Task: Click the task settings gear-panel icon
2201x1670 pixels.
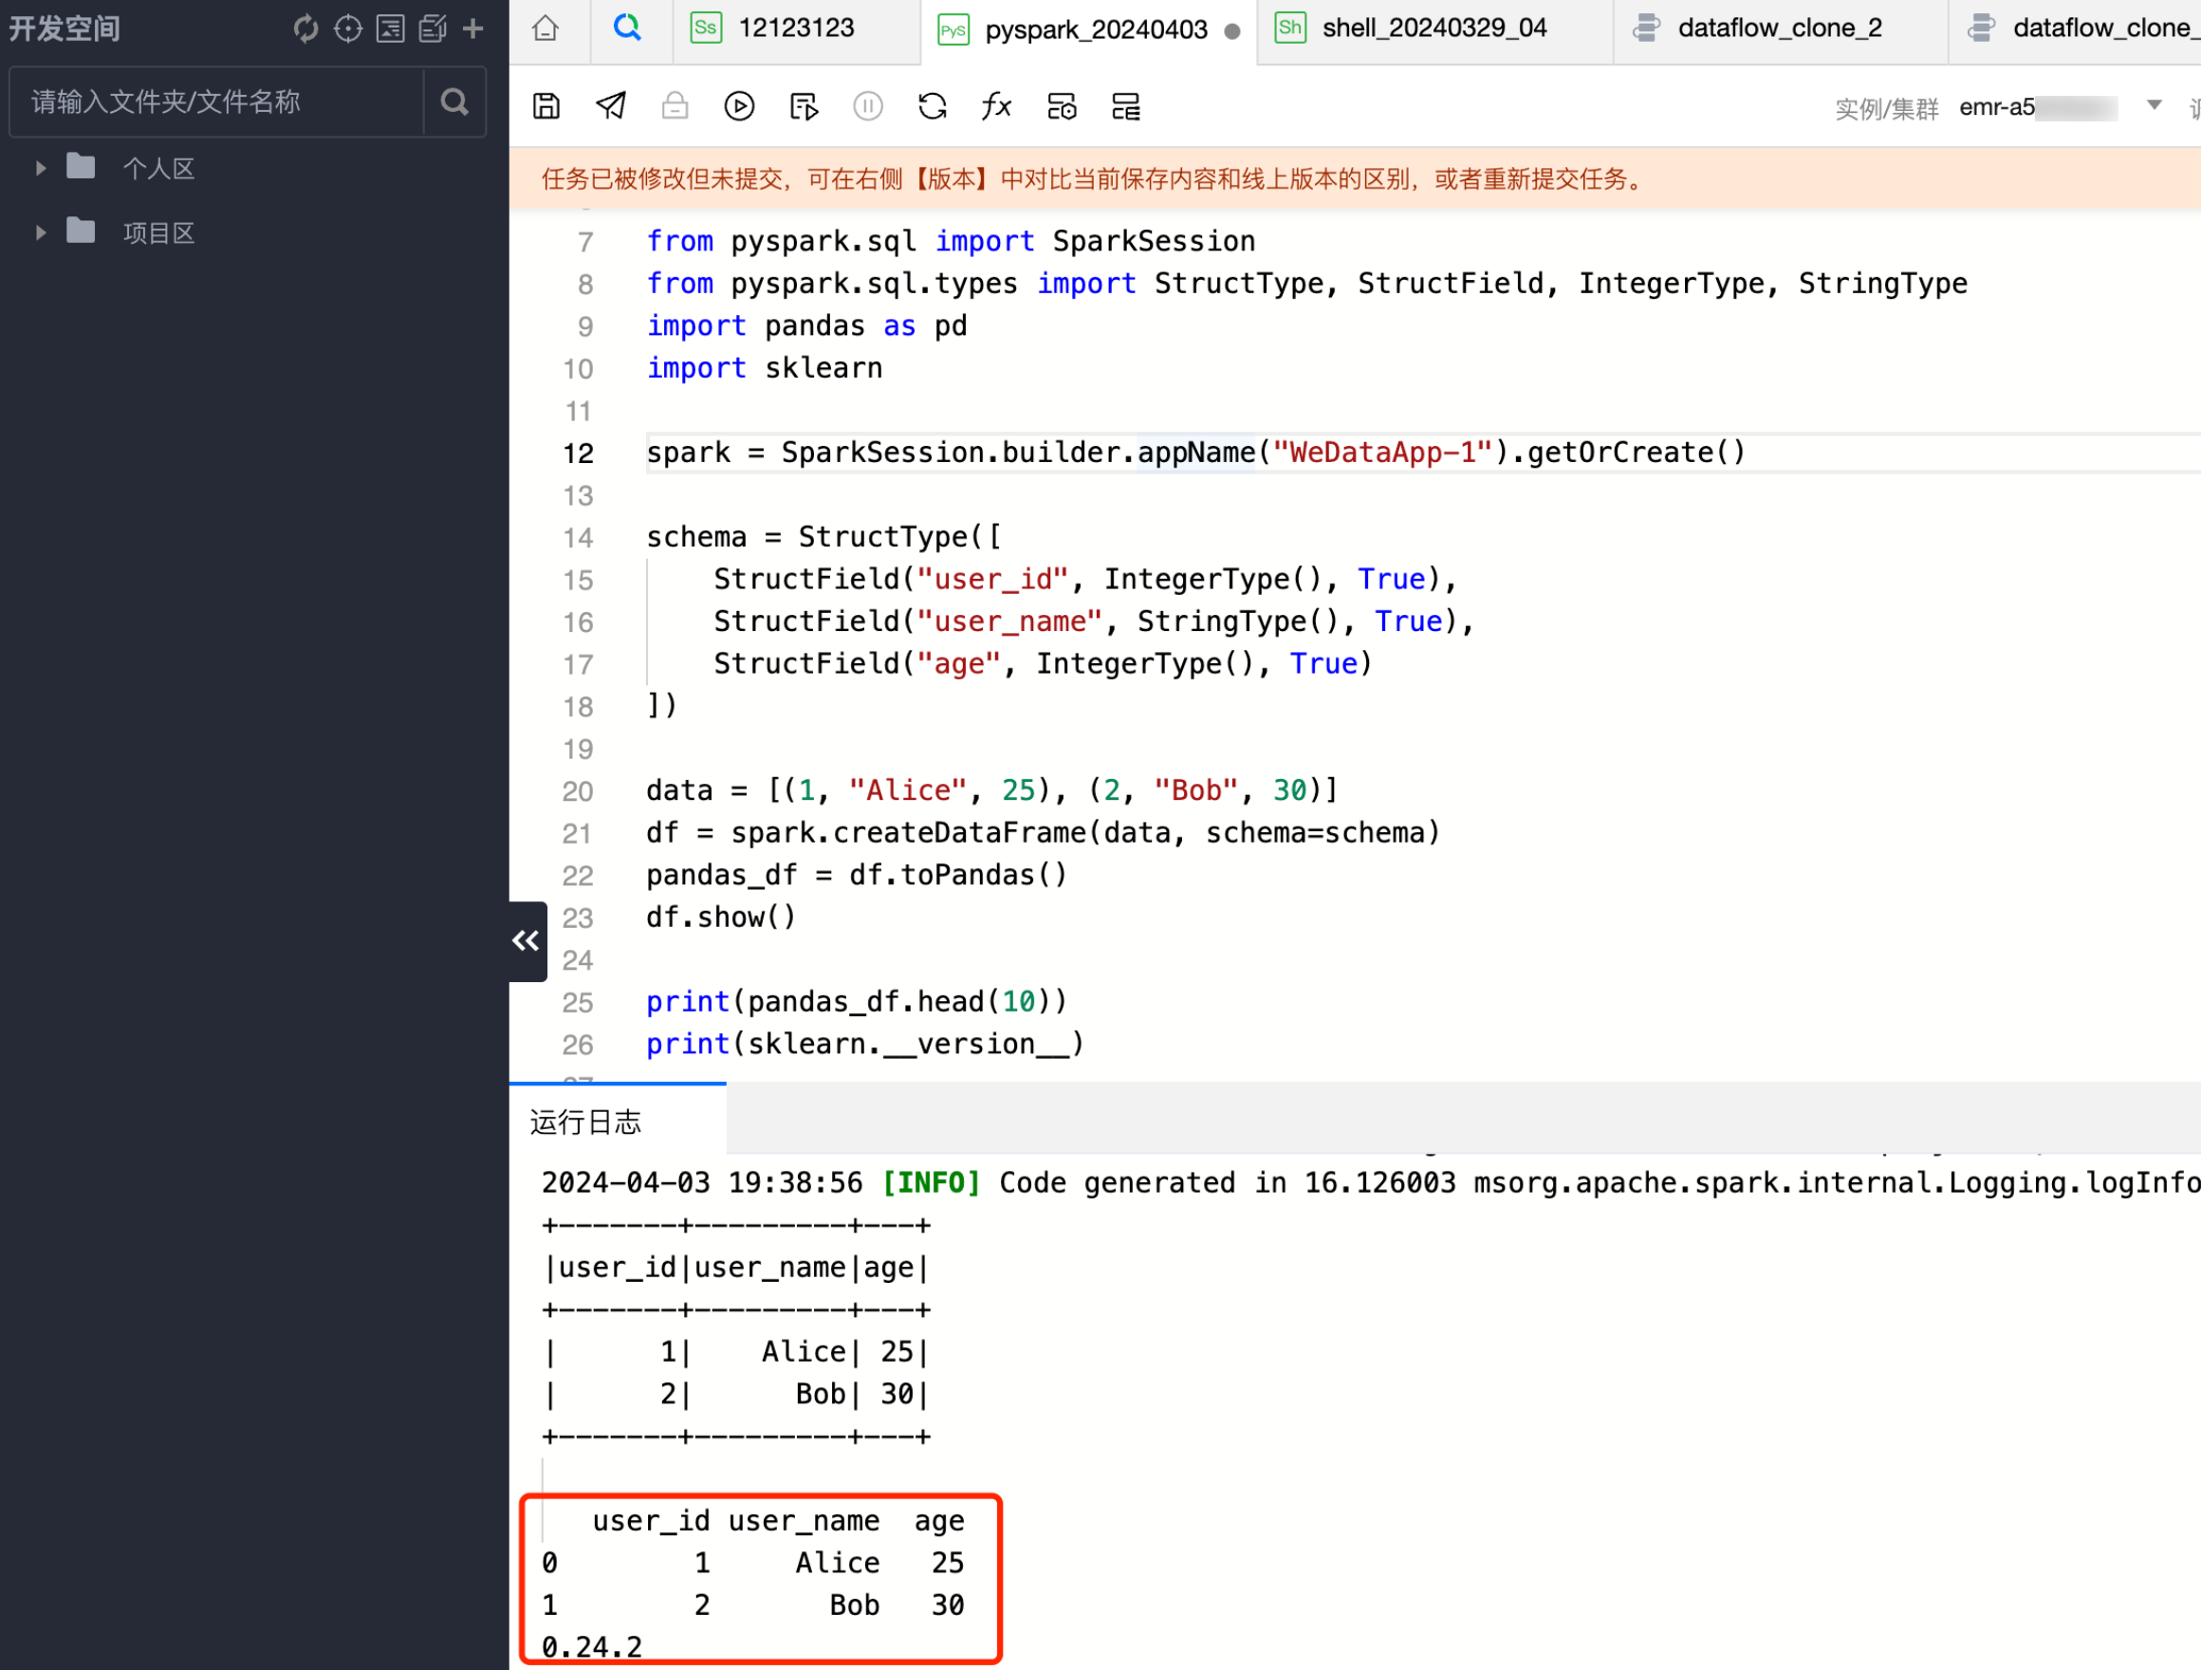Action: pos(1062,106)
